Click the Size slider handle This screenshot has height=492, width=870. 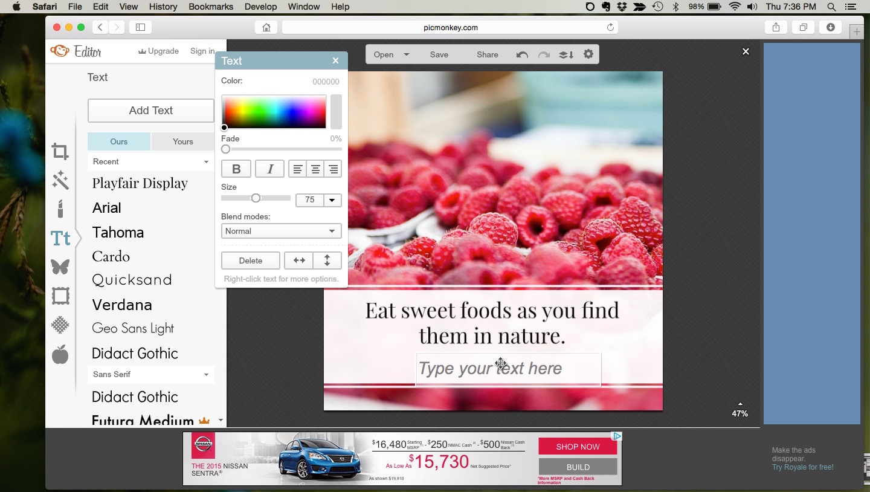coord(256,198)
